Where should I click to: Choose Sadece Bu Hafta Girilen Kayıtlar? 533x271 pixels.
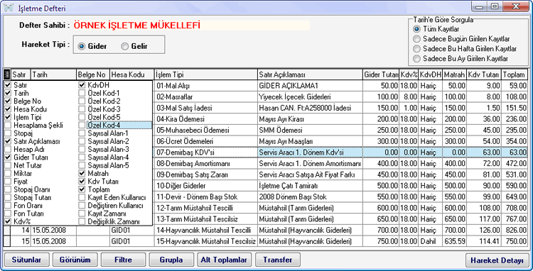[x=416, y=48]
